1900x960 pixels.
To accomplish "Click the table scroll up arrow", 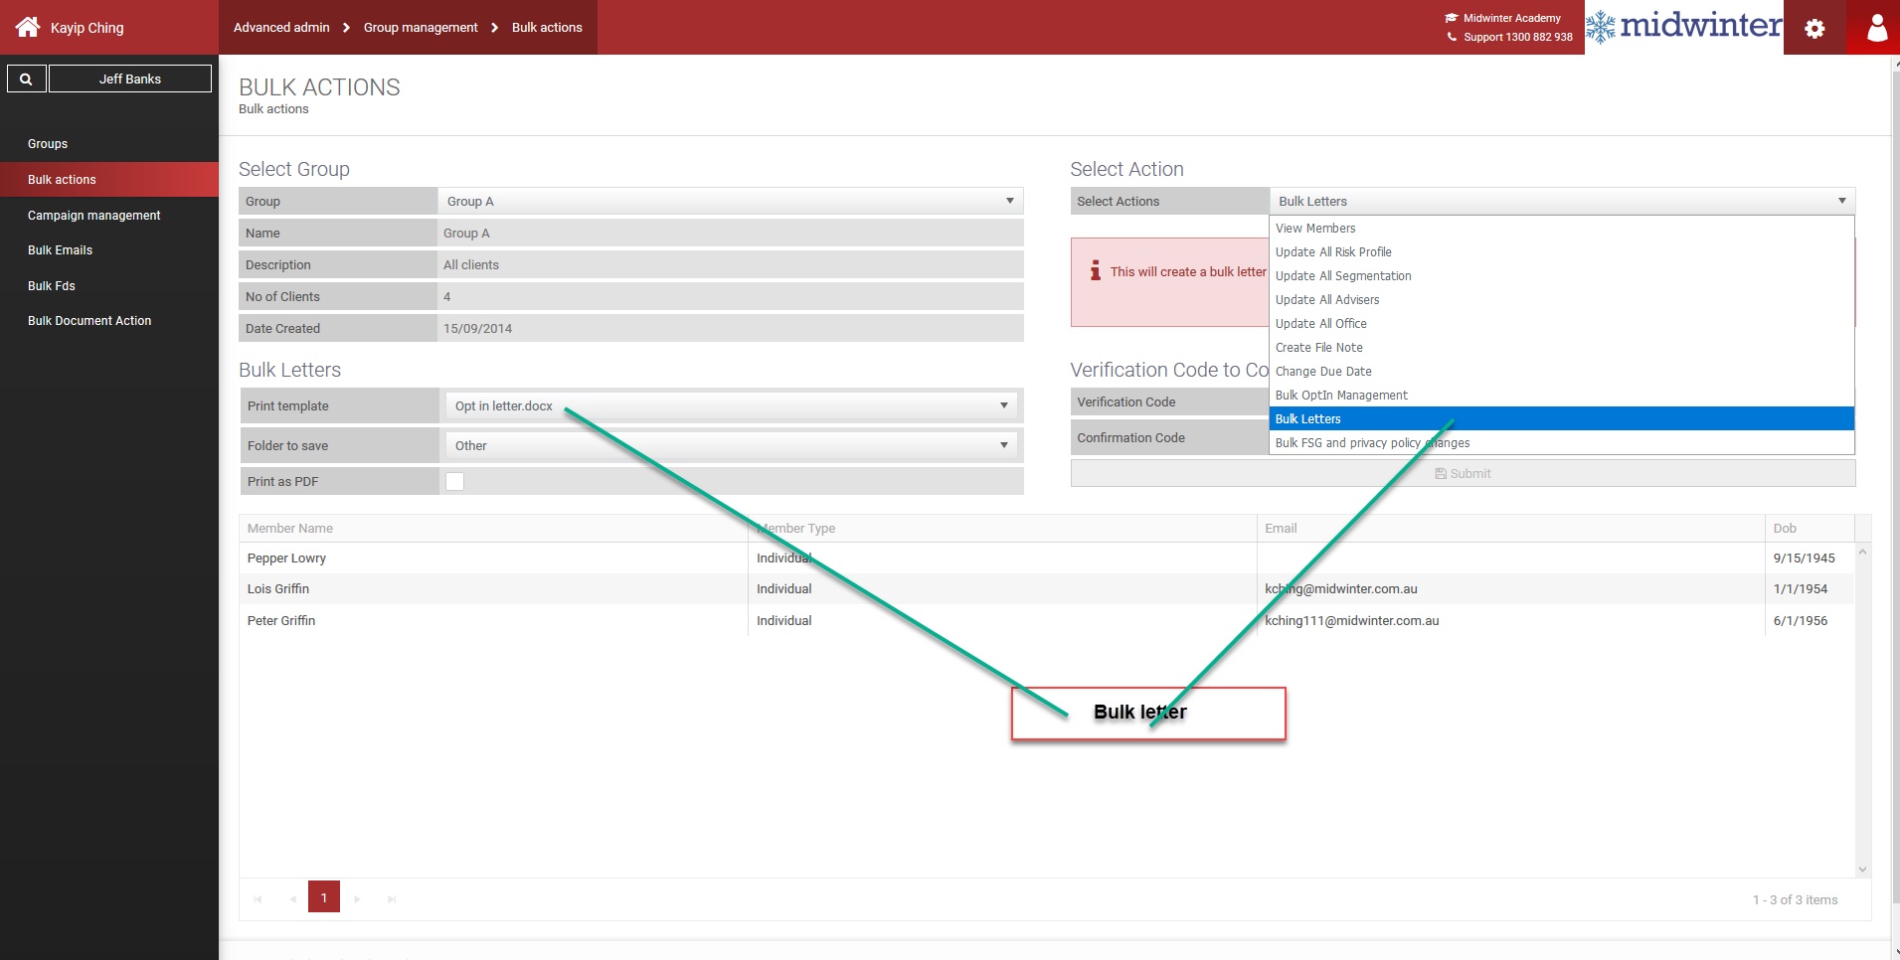I will click(1862, 552).
